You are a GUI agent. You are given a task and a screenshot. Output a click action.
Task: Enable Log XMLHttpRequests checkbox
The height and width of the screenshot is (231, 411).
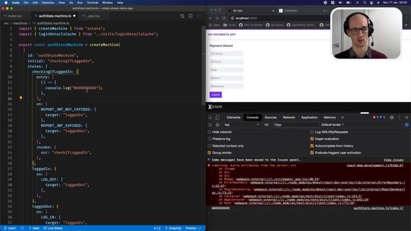(312, 132)
